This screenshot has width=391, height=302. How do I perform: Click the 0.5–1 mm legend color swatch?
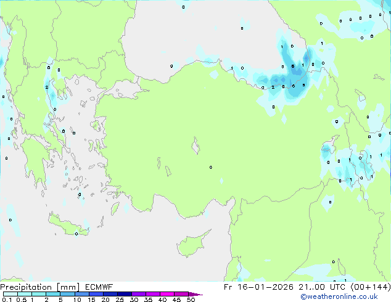pyautogui.click(x=25, y=294)
